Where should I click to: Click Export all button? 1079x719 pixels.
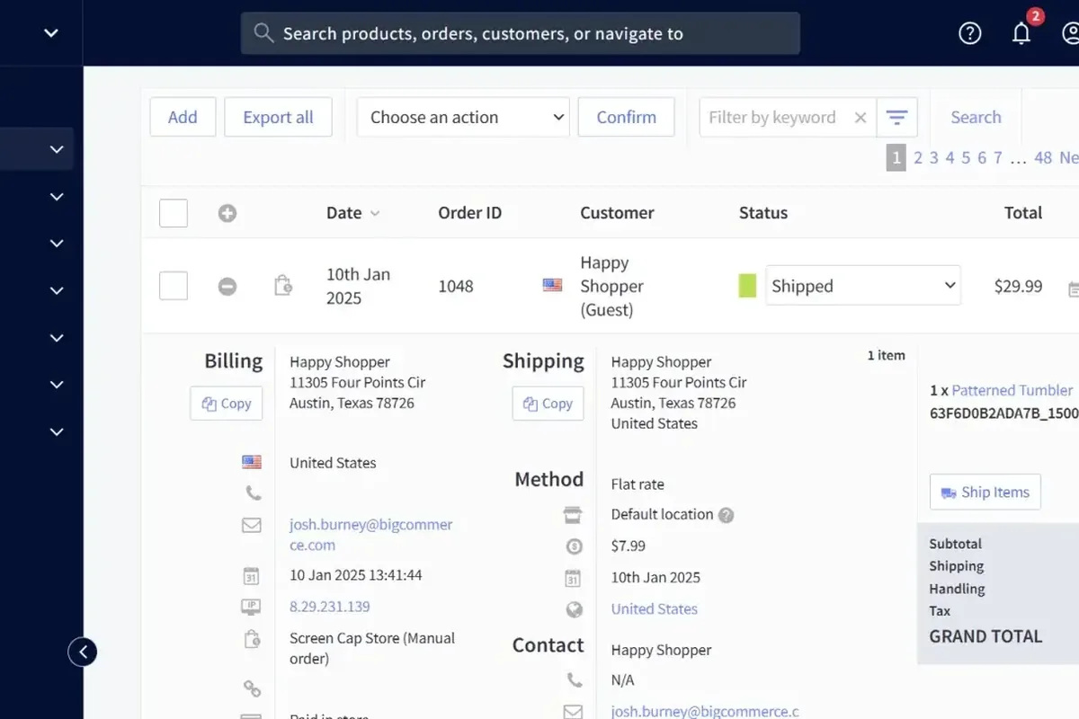[x=279, y=118]
